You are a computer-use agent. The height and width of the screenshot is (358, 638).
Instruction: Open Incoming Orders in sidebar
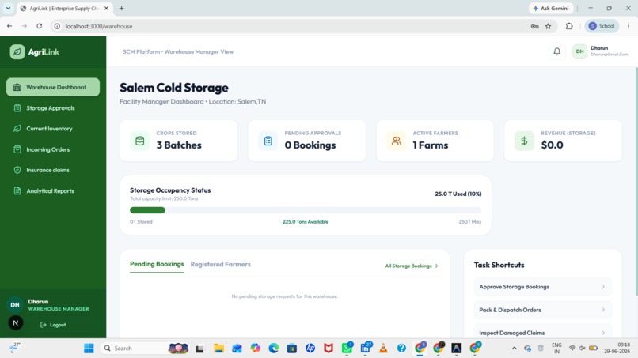48,149
